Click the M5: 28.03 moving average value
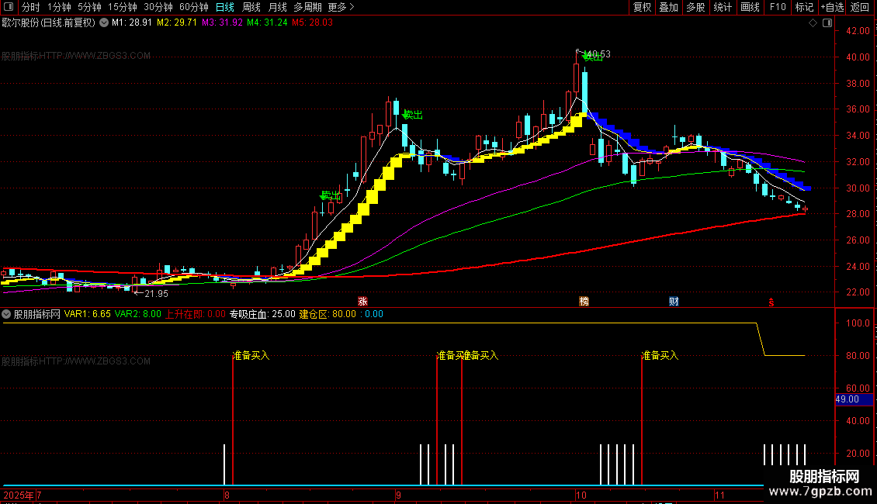The width and height of the screenshot is (877, 504). [x=312, y=23]
